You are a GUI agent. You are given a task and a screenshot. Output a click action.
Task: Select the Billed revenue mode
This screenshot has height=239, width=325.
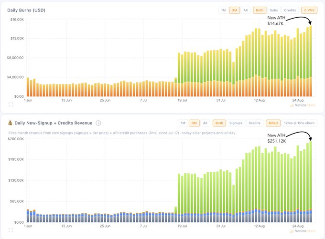click(x=273, y=123)
